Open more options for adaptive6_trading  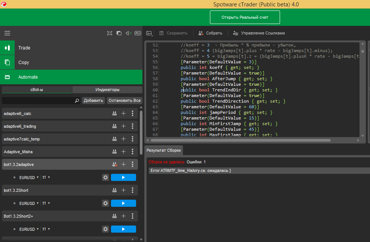pos(132,126)
